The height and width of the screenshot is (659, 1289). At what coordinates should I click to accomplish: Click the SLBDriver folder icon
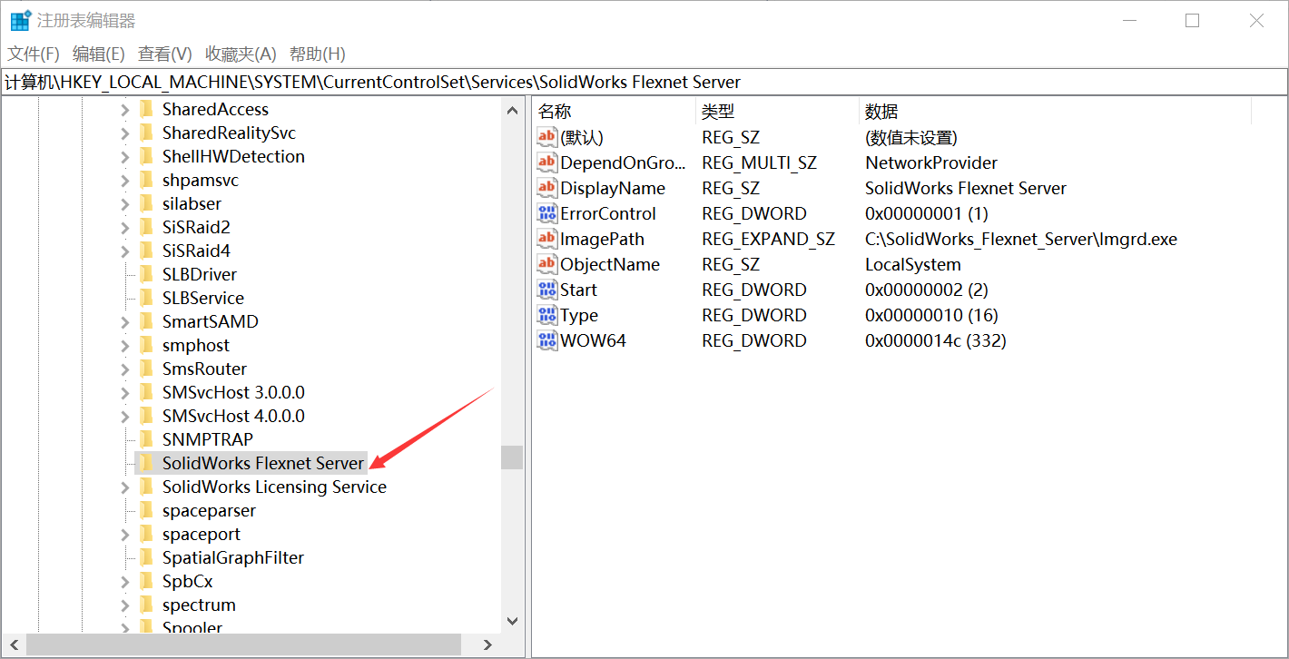coord(145,275)
